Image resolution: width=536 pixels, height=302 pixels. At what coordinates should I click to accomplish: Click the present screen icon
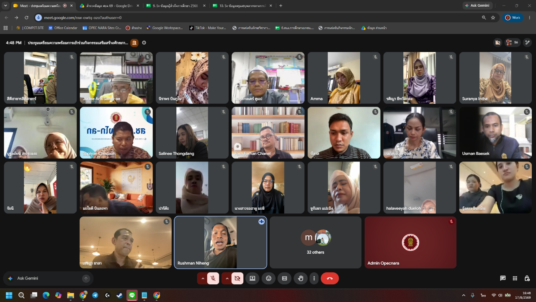pyautogui.click(x=253, y=278)
